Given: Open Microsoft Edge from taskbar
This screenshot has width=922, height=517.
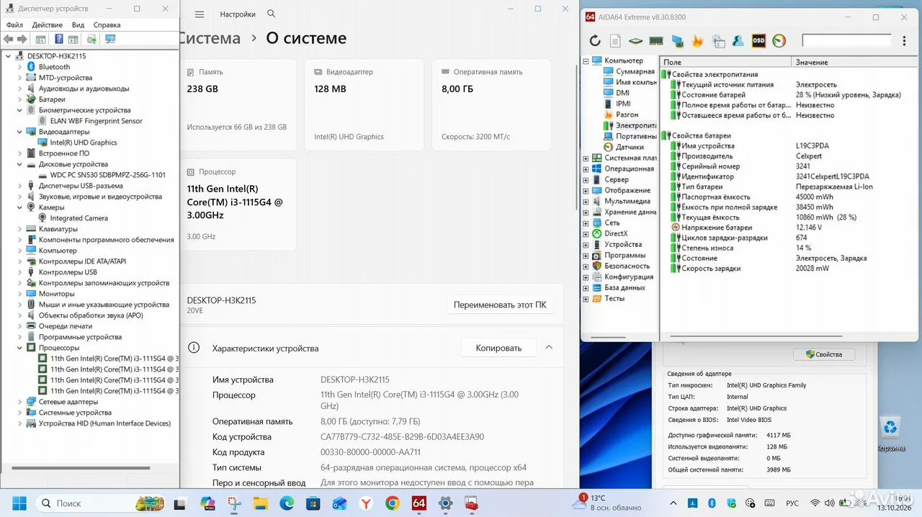Looking at the screenshot, I should [x=287, y=503].
